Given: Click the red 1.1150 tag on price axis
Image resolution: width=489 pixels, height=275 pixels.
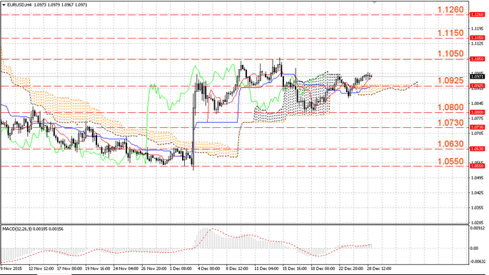Looking at the screenshot, I should pyautogui.click(x=477, y=38).
